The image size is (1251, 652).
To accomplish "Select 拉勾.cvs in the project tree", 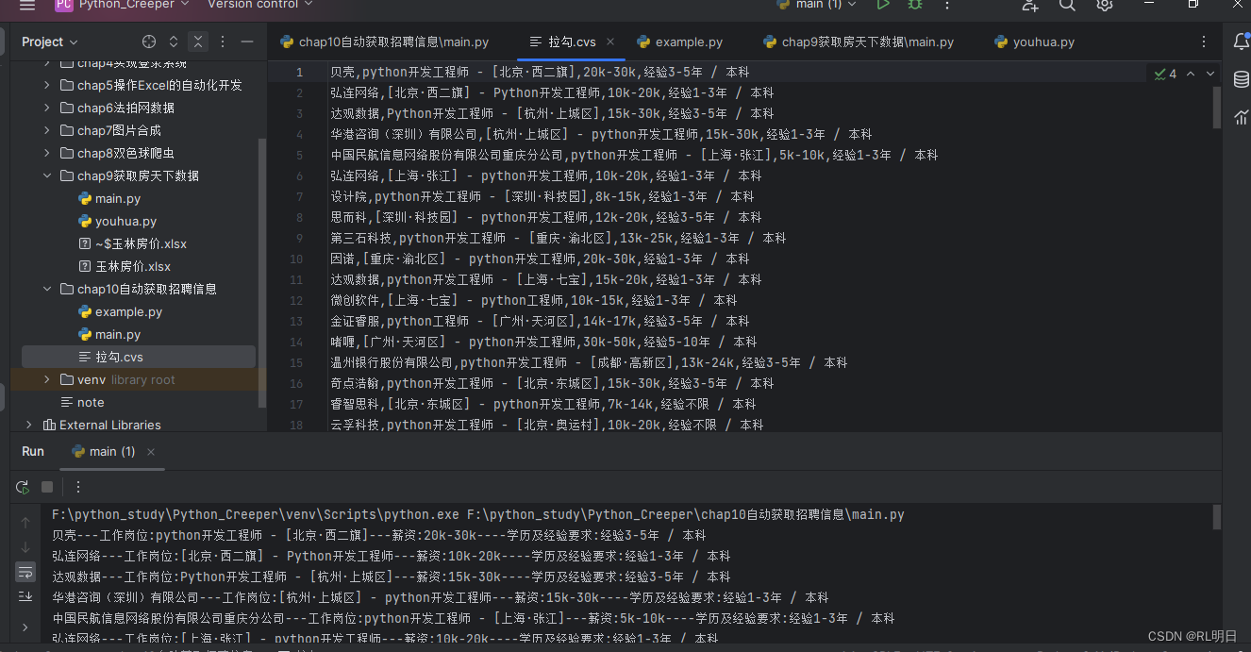I will (138, 357).
